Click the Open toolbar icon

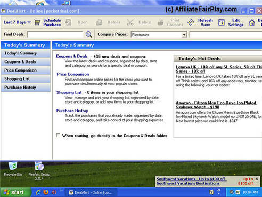pyautogui.click(x=68, y=22)
